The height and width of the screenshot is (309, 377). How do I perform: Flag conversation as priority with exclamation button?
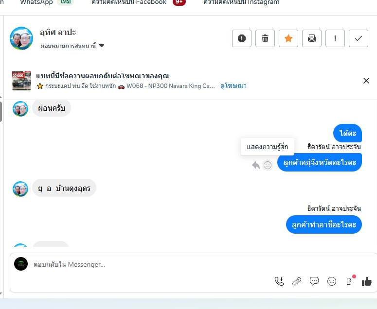(x=335, y=38)
